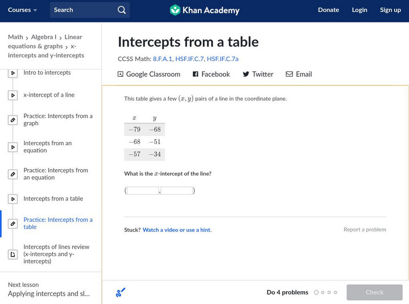Open the Courses dropdown menu
This screenshot has height=304, width=409.
pyautogui.click(x=22, y=10)
